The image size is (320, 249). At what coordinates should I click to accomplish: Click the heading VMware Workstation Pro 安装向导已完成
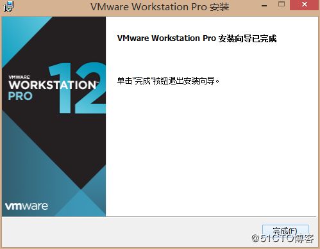point(197,38)
